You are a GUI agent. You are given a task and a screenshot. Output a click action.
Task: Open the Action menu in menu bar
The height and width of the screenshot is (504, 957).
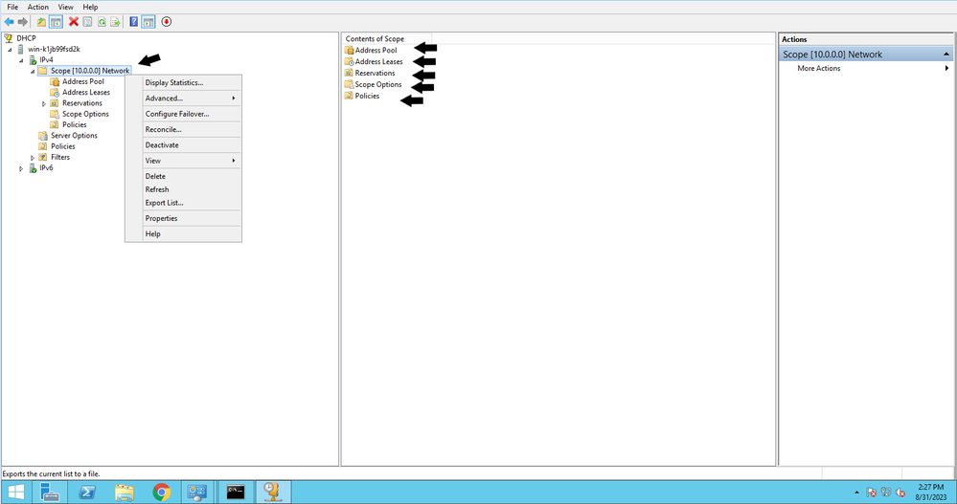(37, 7)
